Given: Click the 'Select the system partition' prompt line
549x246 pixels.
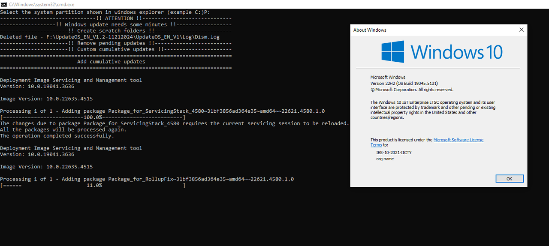Looking at the screenshot, I should [x=105, y=12].
